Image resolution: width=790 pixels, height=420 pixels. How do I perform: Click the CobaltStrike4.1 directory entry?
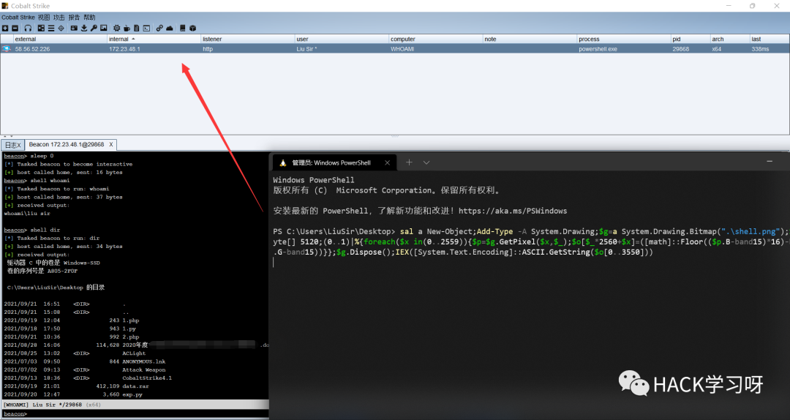[147, 378]
